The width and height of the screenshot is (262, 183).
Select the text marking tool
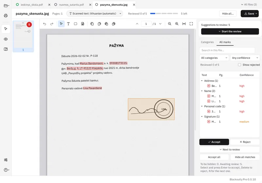pos(68,24)
